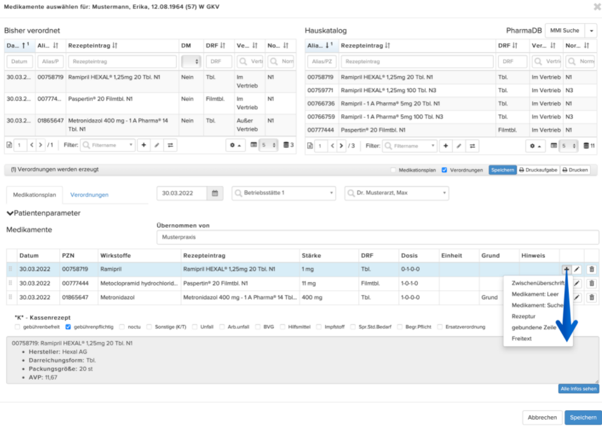This screenshot has height=427, width=602.
Task: Go to next page in Hauskatalog
Action: tap(341, 146)
